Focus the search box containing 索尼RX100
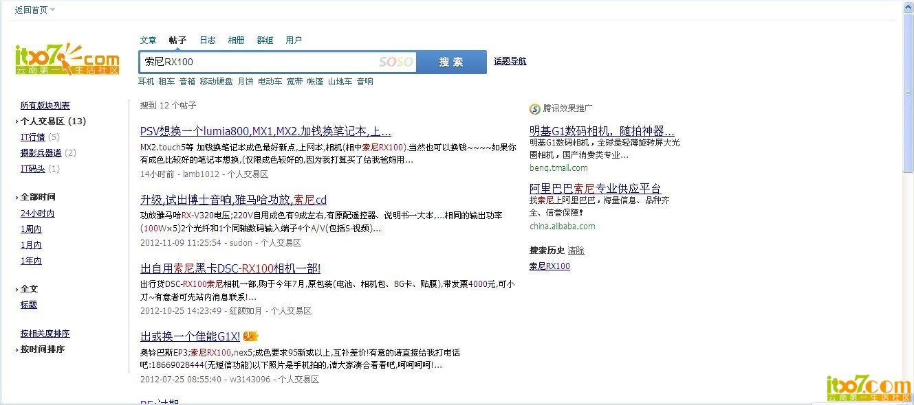This screenshot has width=914, height=405. pos(279,62)
